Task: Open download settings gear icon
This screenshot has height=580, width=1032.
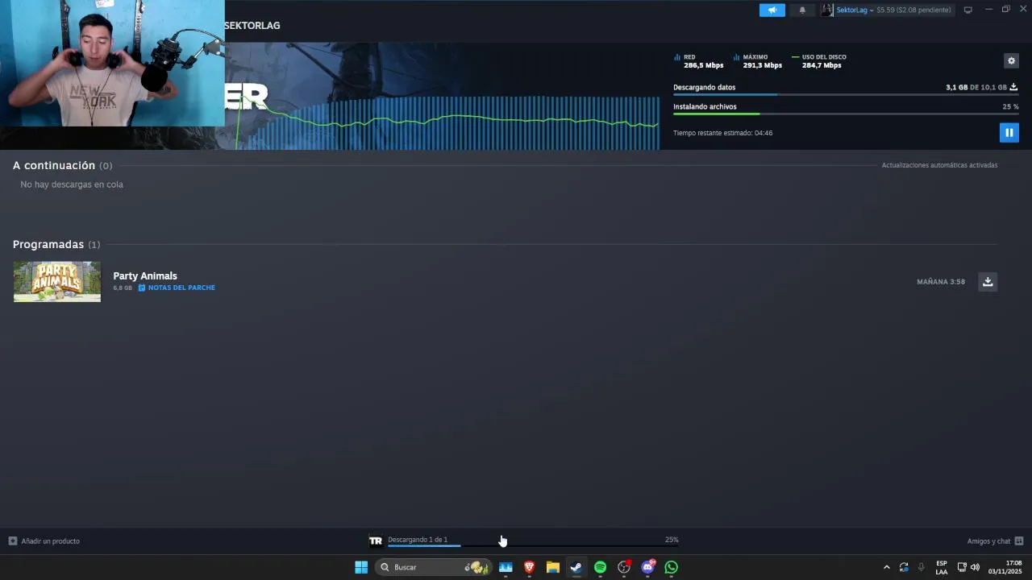Action: click(1011, 60)
